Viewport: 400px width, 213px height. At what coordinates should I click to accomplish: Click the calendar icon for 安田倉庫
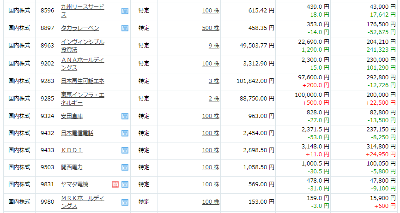click(125, 116)
